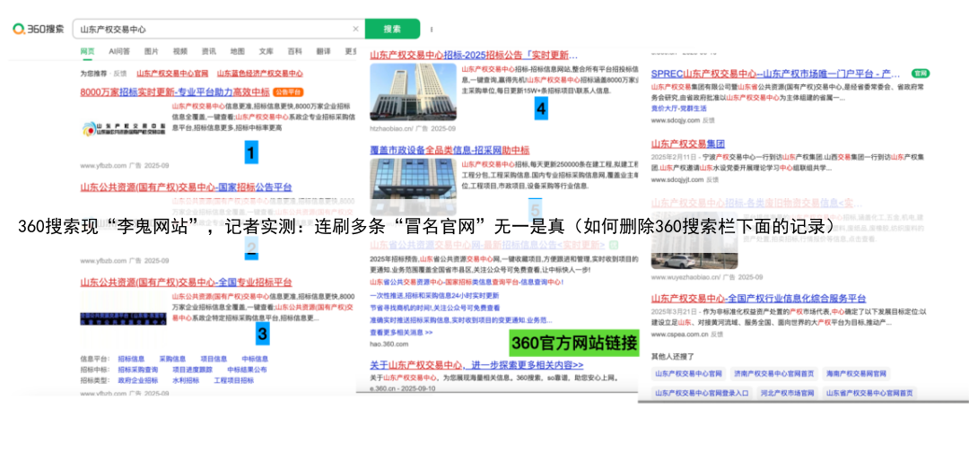
Task: Expand the 更多 tabs menu
Action: tap(351, 51)
